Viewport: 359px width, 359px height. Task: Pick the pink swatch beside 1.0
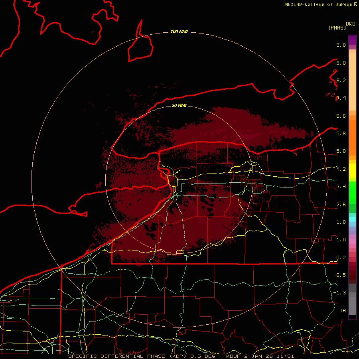(x=352, y=242)
